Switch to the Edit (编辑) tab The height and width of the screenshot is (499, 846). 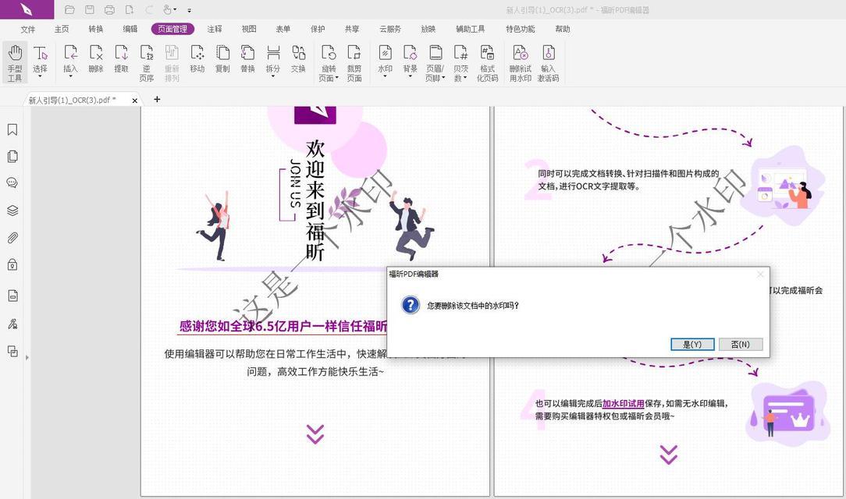(130, 29)
